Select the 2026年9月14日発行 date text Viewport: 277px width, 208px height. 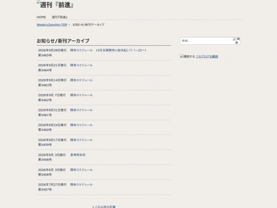point(52,80)
